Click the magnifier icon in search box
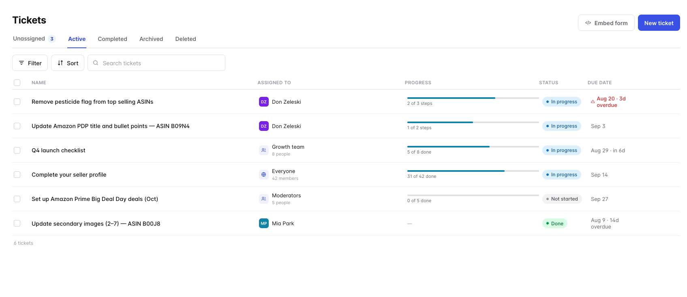 (x=96, y=63)
